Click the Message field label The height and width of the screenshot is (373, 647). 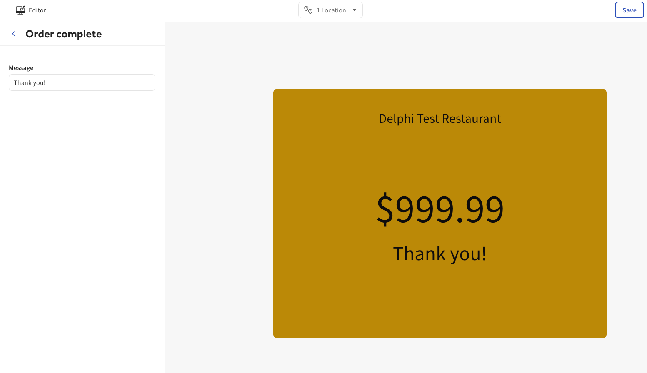pos(21,68)
